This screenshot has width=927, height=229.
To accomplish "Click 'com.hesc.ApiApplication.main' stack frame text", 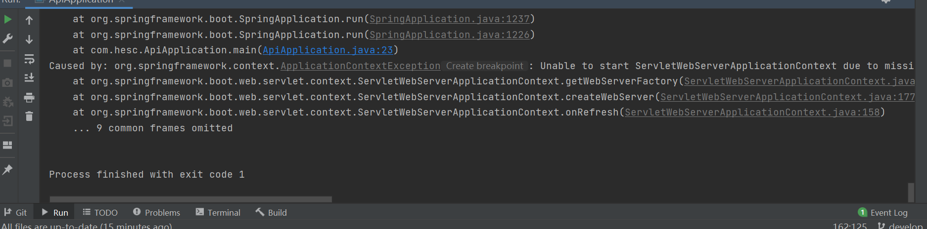I will [173, 50].
